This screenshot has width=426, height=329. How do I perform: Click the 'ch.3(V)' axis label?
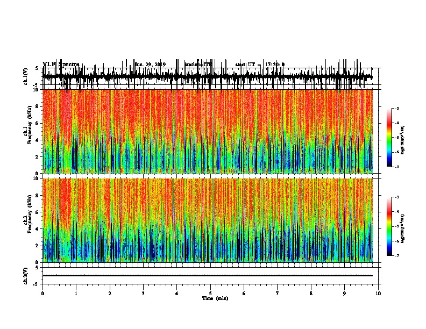(x=25, y=276)
